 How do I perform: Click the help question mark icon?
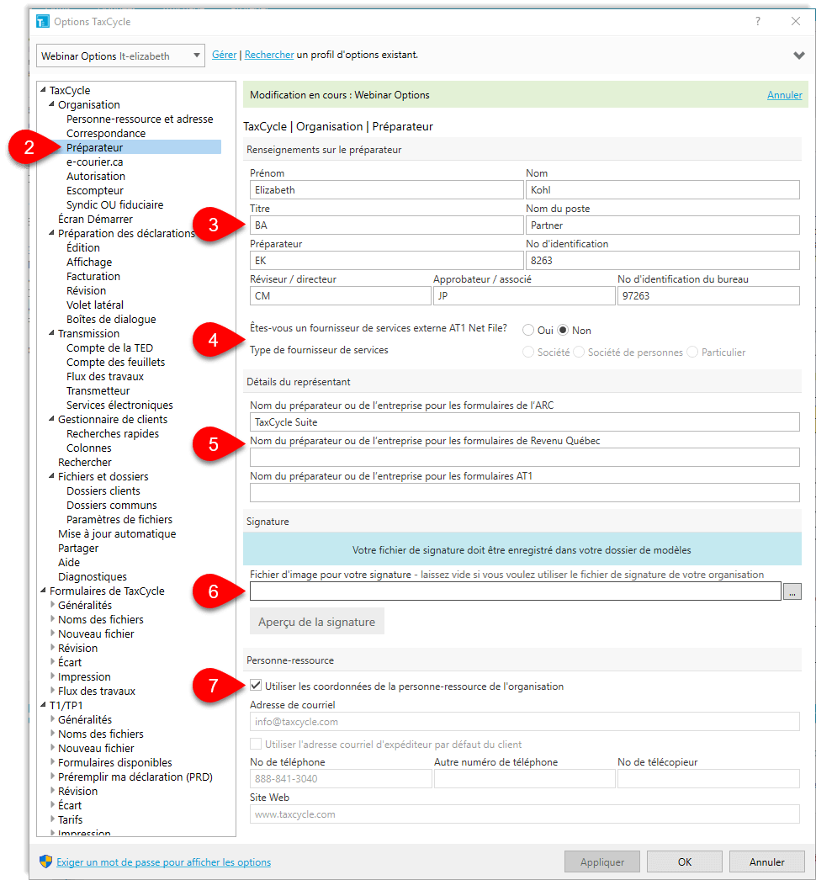[758, 21]
